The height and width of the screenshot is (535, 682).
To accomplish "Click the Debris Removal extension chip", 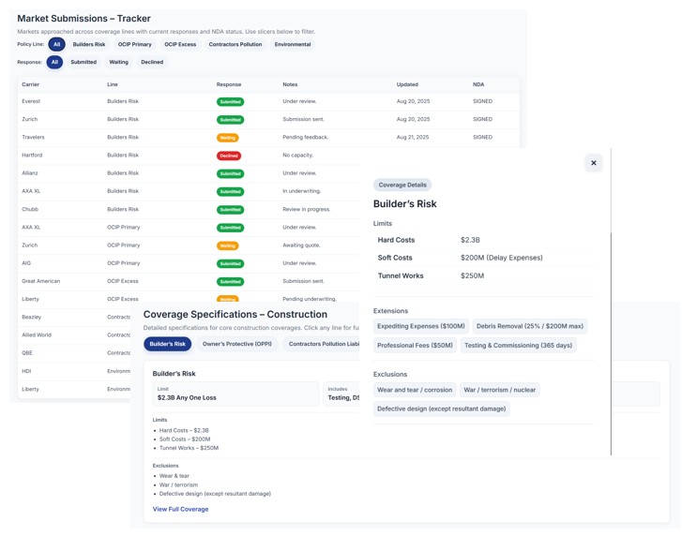I will [529, 326].
